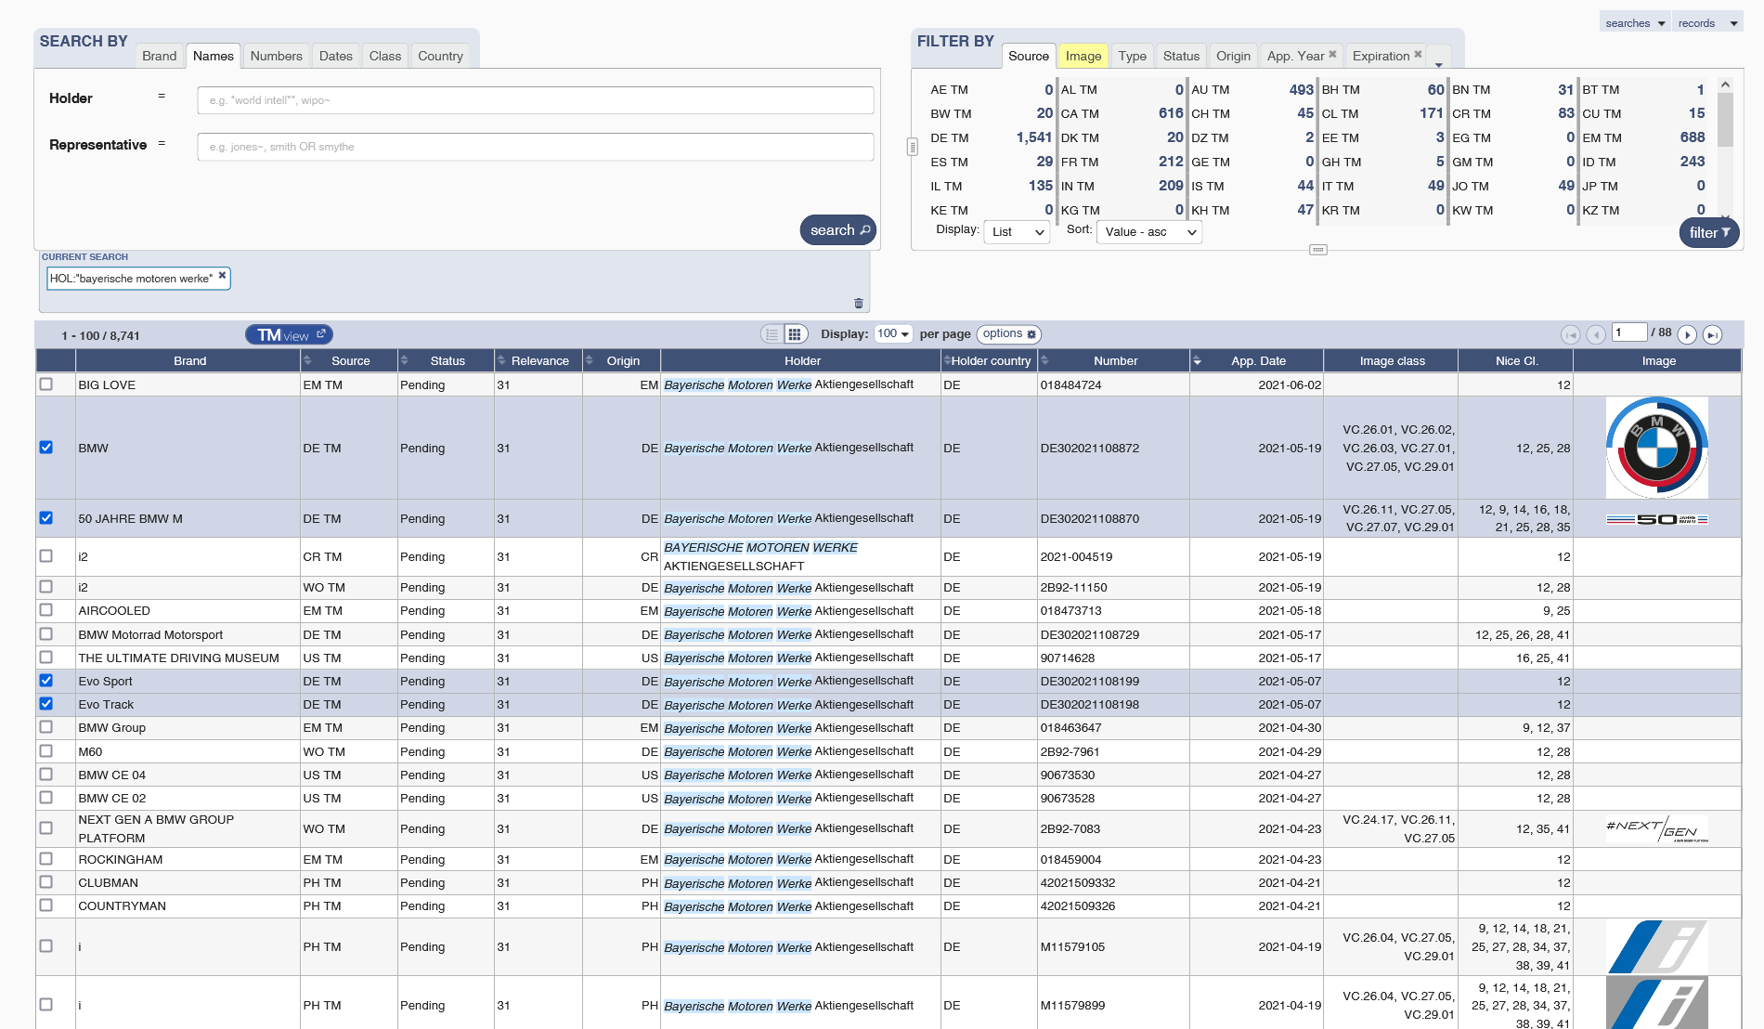
Task: Click the filter button
Action: [1709, 233]
